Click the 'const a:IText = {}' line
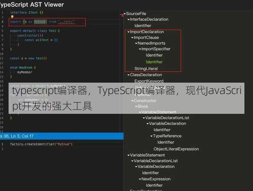253x191 pixels. (x=41, y=40)
